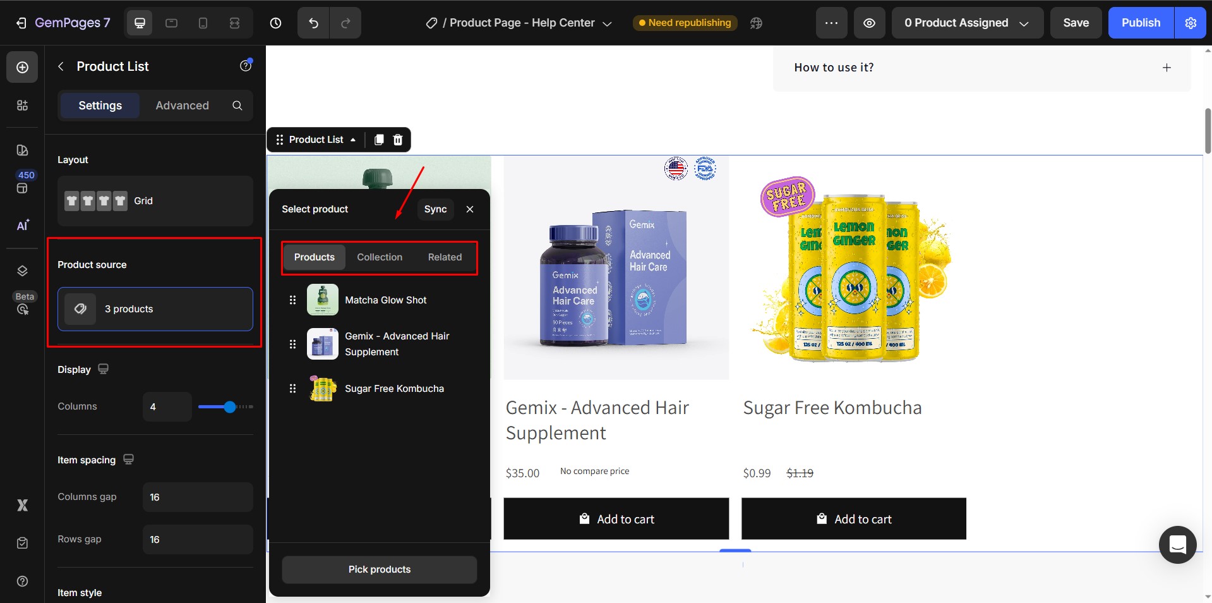Select the tablet preview icon

pyautogui.click(x=171, y=23)
